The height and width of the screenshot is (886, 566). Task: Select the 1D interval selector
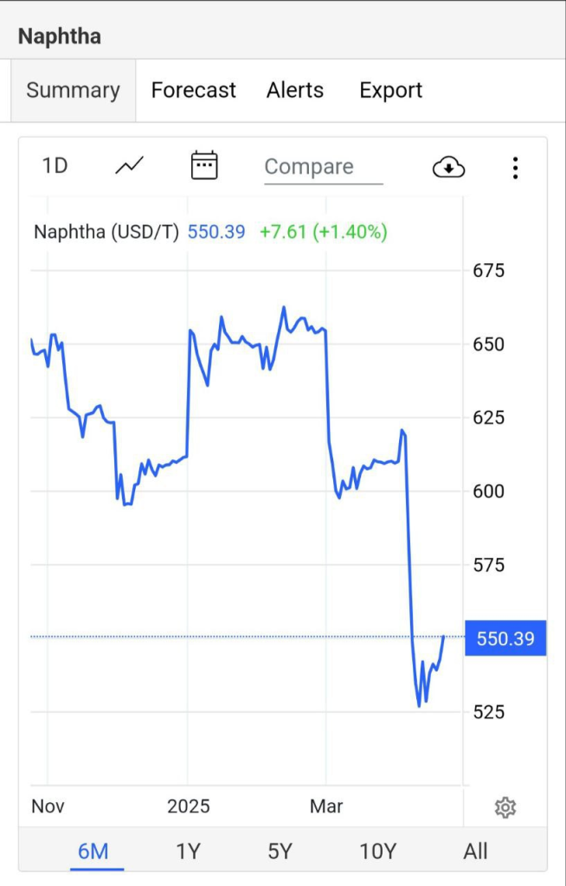pyautogui.click(x=55, y=166)
